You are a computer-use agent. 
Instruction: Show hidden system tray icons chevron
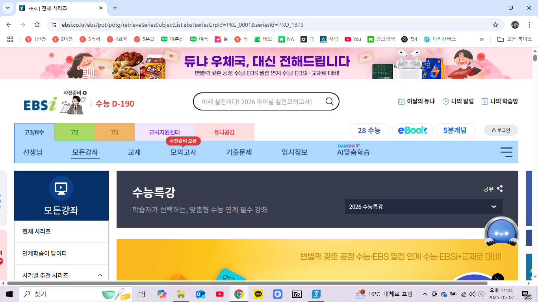[425, 294]
